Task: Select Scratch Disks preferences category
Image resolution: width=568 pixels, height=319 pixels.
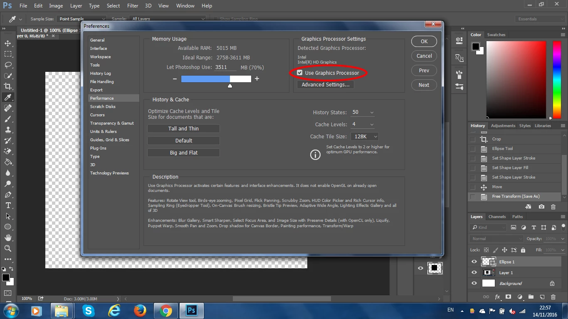Action: pos(103,106)
